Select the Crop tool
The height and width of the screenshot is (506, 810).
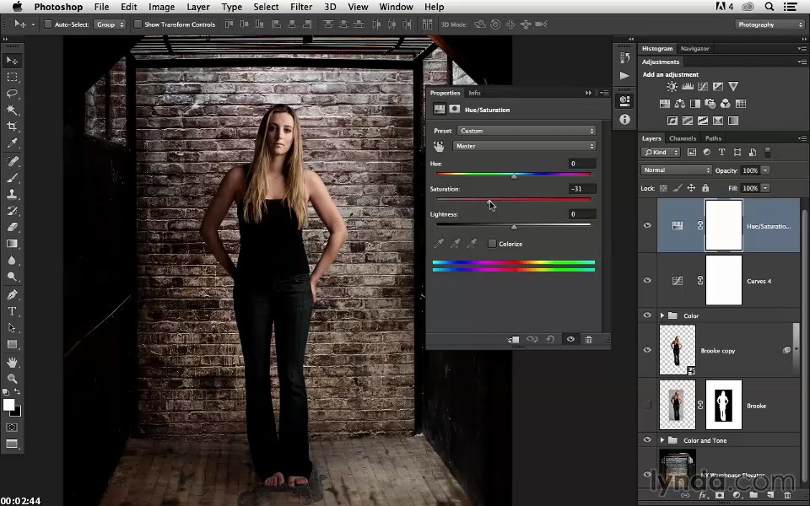click(12, 126)
